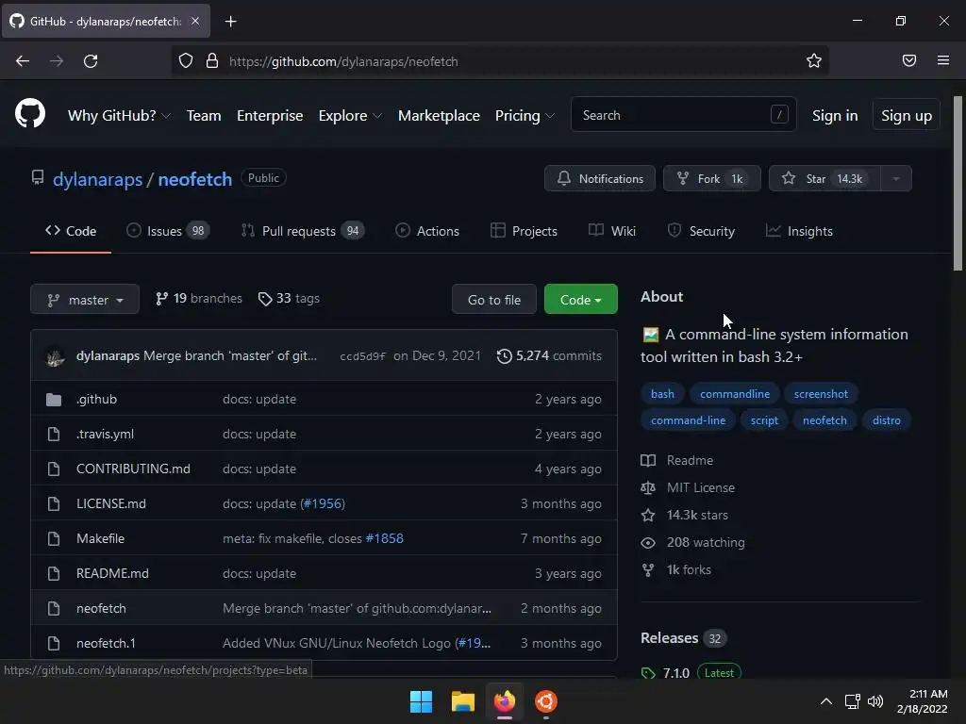
Task: Open the master branch selector
Action: (x=85, y=299)
